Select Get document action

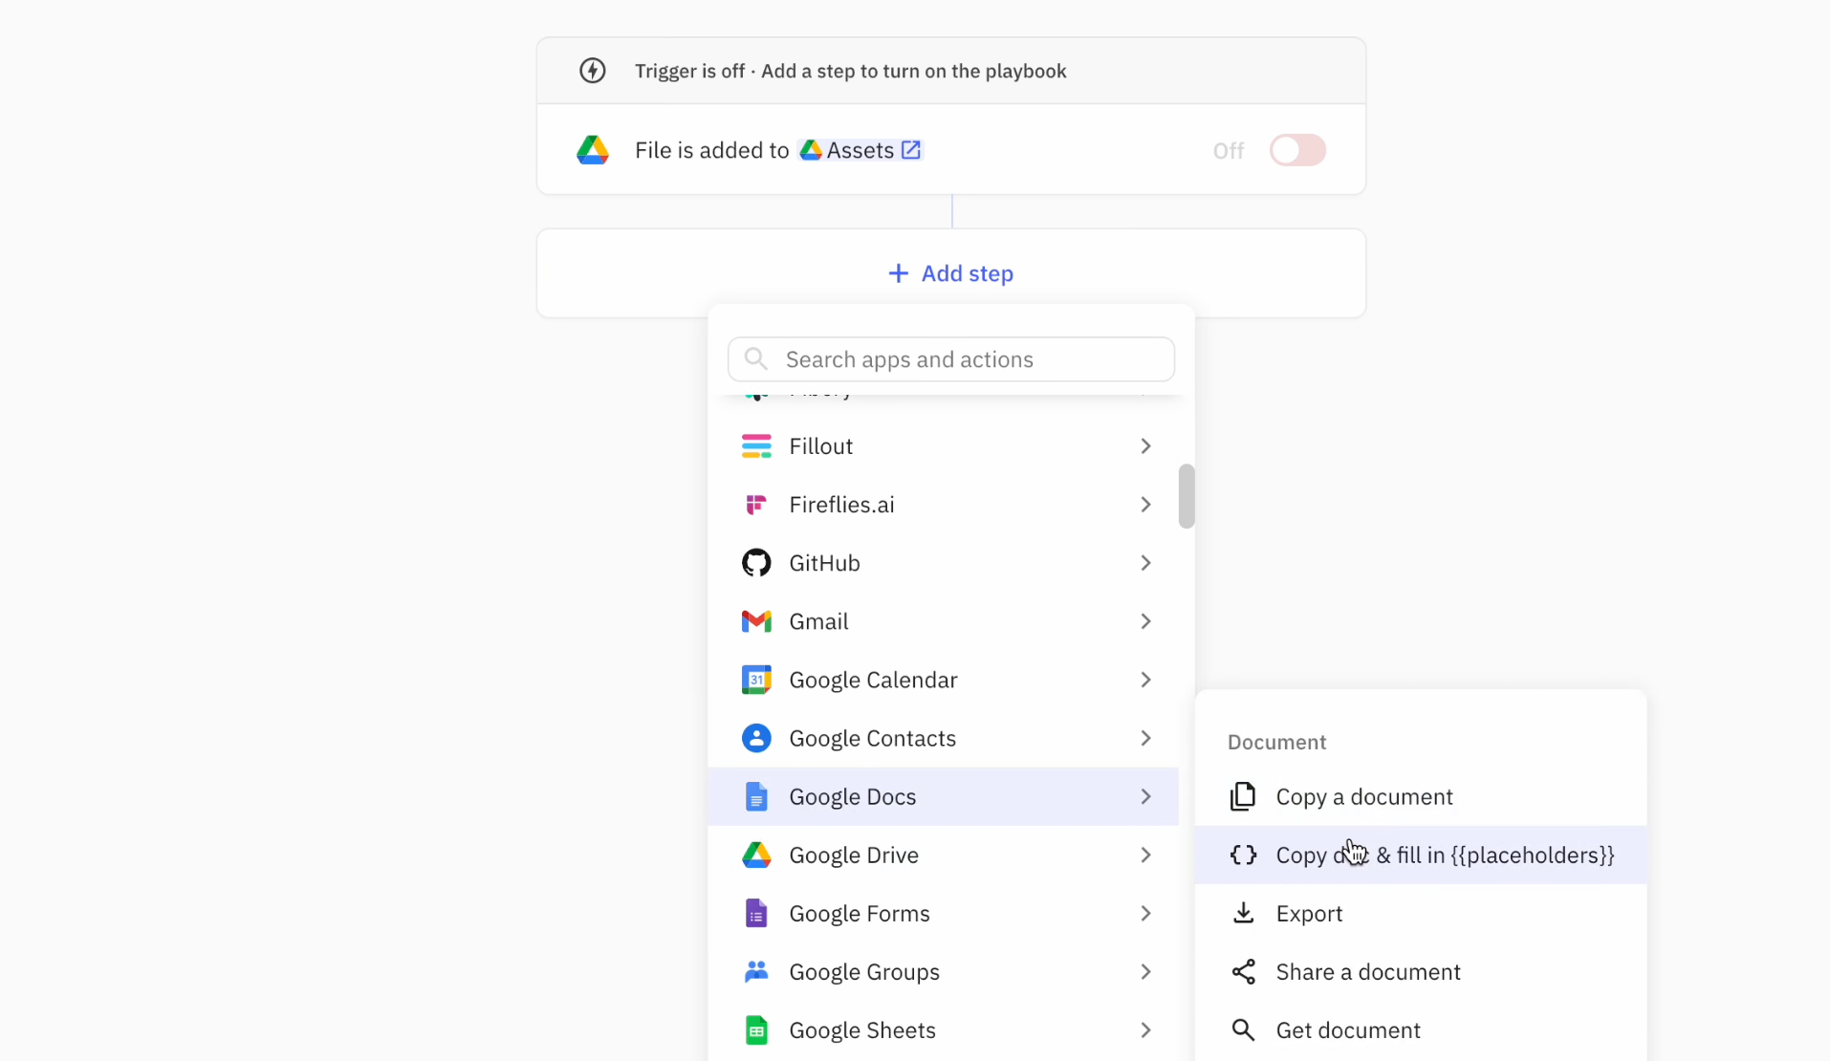click(x=1421, y=1029)
